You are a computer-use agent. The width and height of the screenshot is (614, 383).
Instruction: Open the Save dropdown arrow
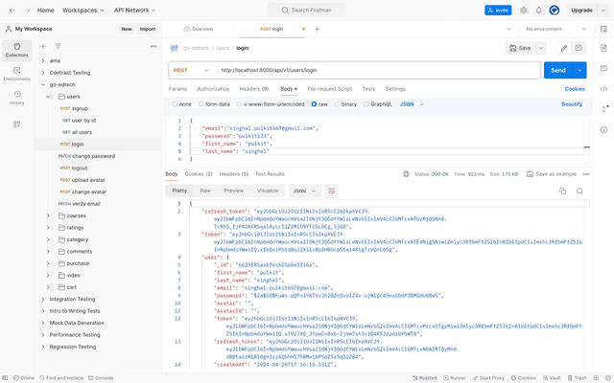click(x=541, y=48)
